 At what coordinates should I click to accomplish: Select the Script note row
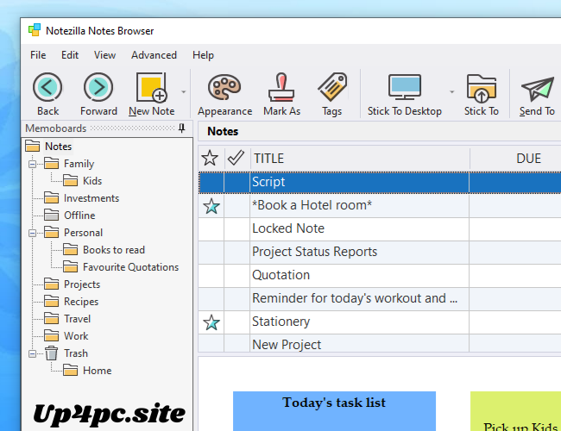pos(380,182)
